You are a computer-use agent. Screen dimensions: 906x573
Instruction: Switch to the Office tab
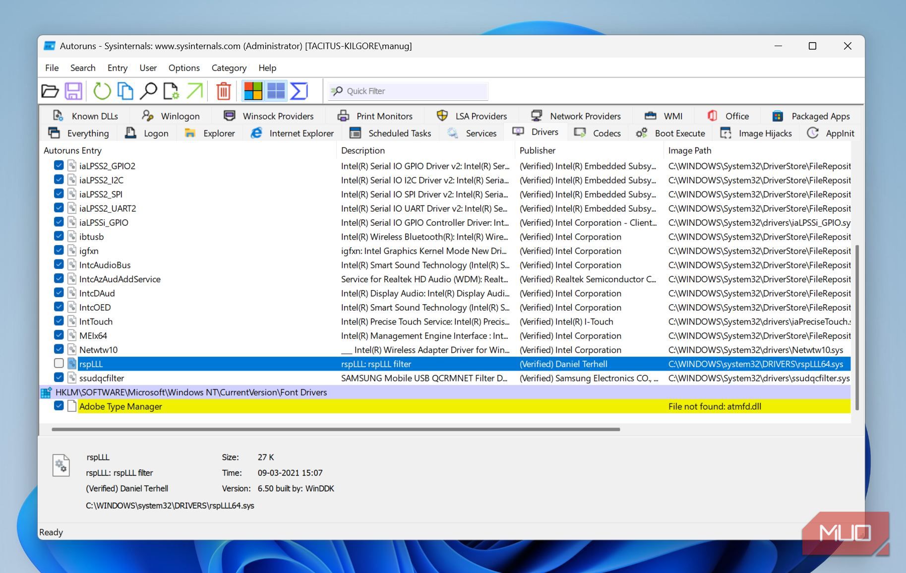[728, 116]
